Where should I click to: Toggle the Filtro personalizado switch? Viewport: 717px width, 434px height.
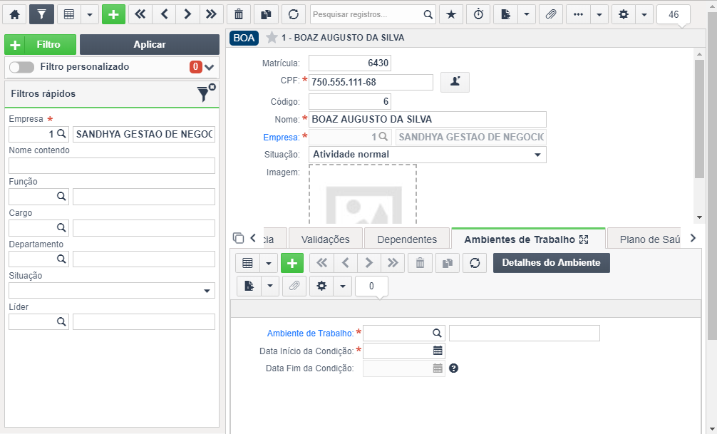pyautogui.click(x=21, y=67)
